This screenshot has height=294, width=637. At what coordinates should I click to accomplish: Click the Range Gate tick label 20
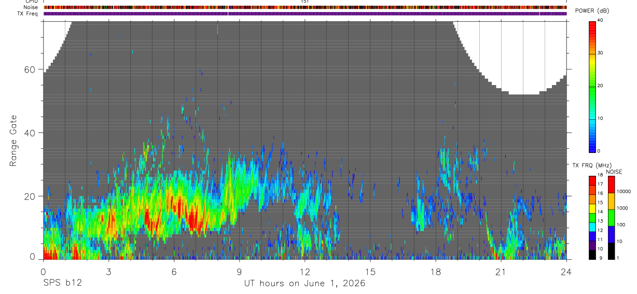coord(29,196)
